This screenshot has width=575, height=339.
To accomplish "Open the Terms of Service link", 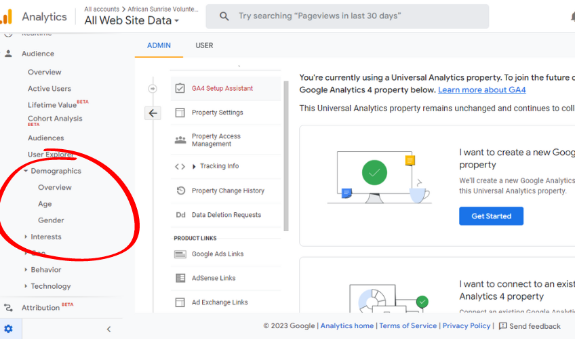I will pos(408,326).
